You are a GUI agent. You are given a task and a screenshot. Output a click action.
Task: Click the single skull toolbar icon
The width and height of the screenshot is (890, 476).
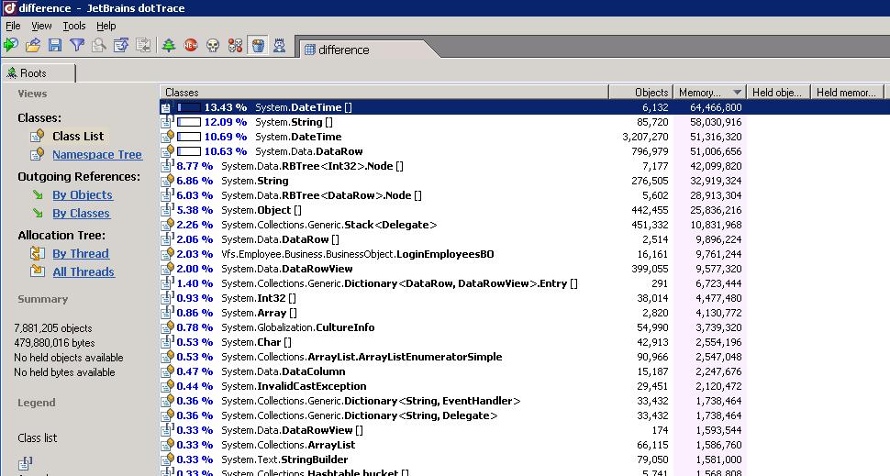[x=213, y=45]
